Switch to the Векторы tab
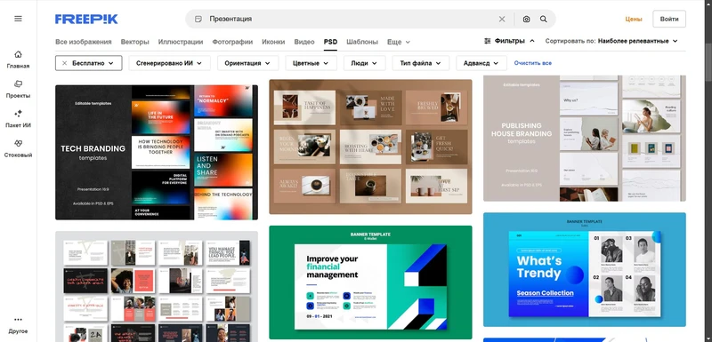712x342 pixels. pyautogui.click(x=135, y=42)
